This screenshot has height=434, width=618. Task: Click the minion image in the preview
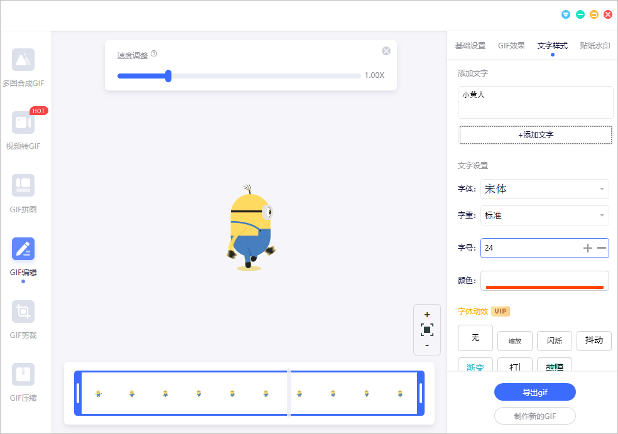click(x=251, y=227)
